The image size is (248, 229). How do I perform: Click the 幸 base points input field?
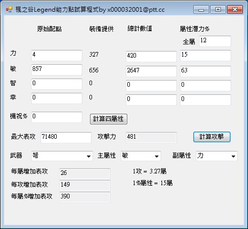57,98
